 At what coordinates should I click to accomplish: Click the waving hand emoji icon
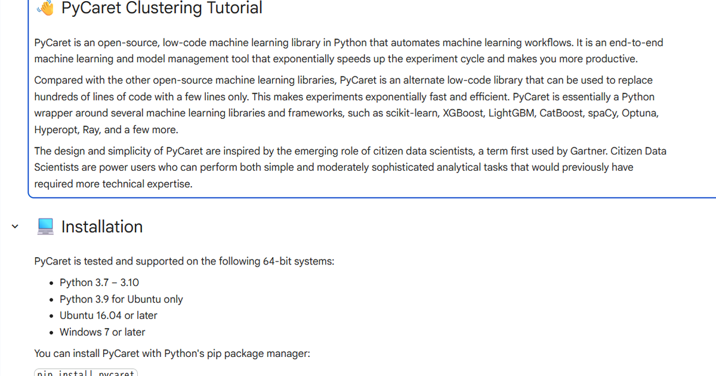coord(46,8)
